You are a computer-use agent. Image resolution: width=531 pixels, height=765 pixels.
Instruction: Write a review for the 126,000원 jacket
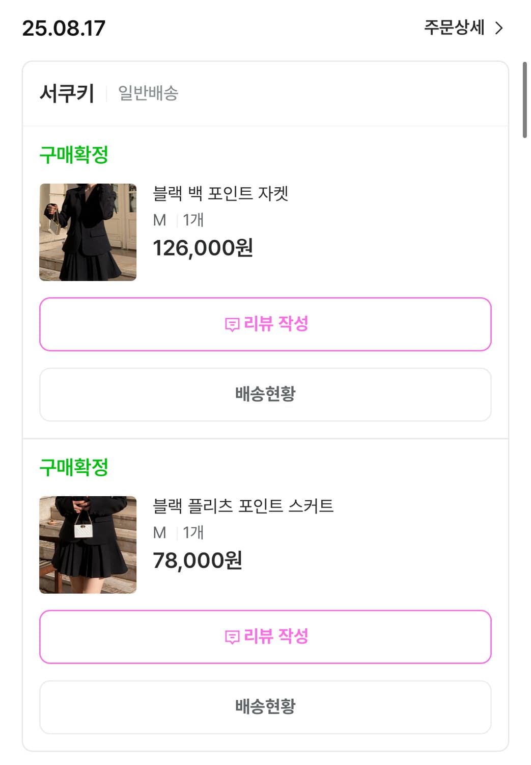tap(265, 324)
